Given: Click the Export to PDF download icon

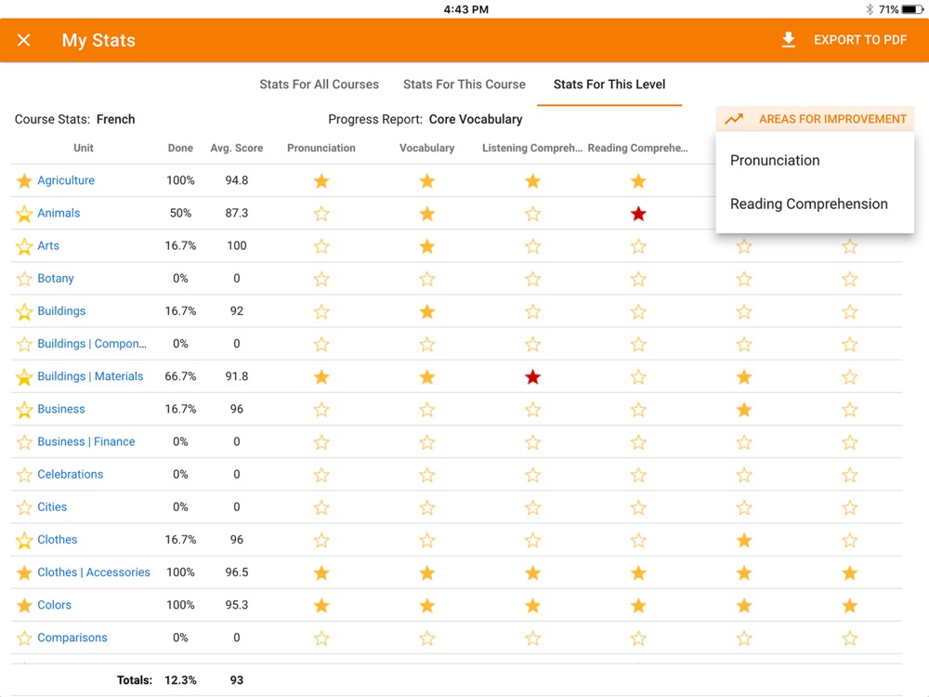Looking at the screenshot, I should click(x=788, y=40).
